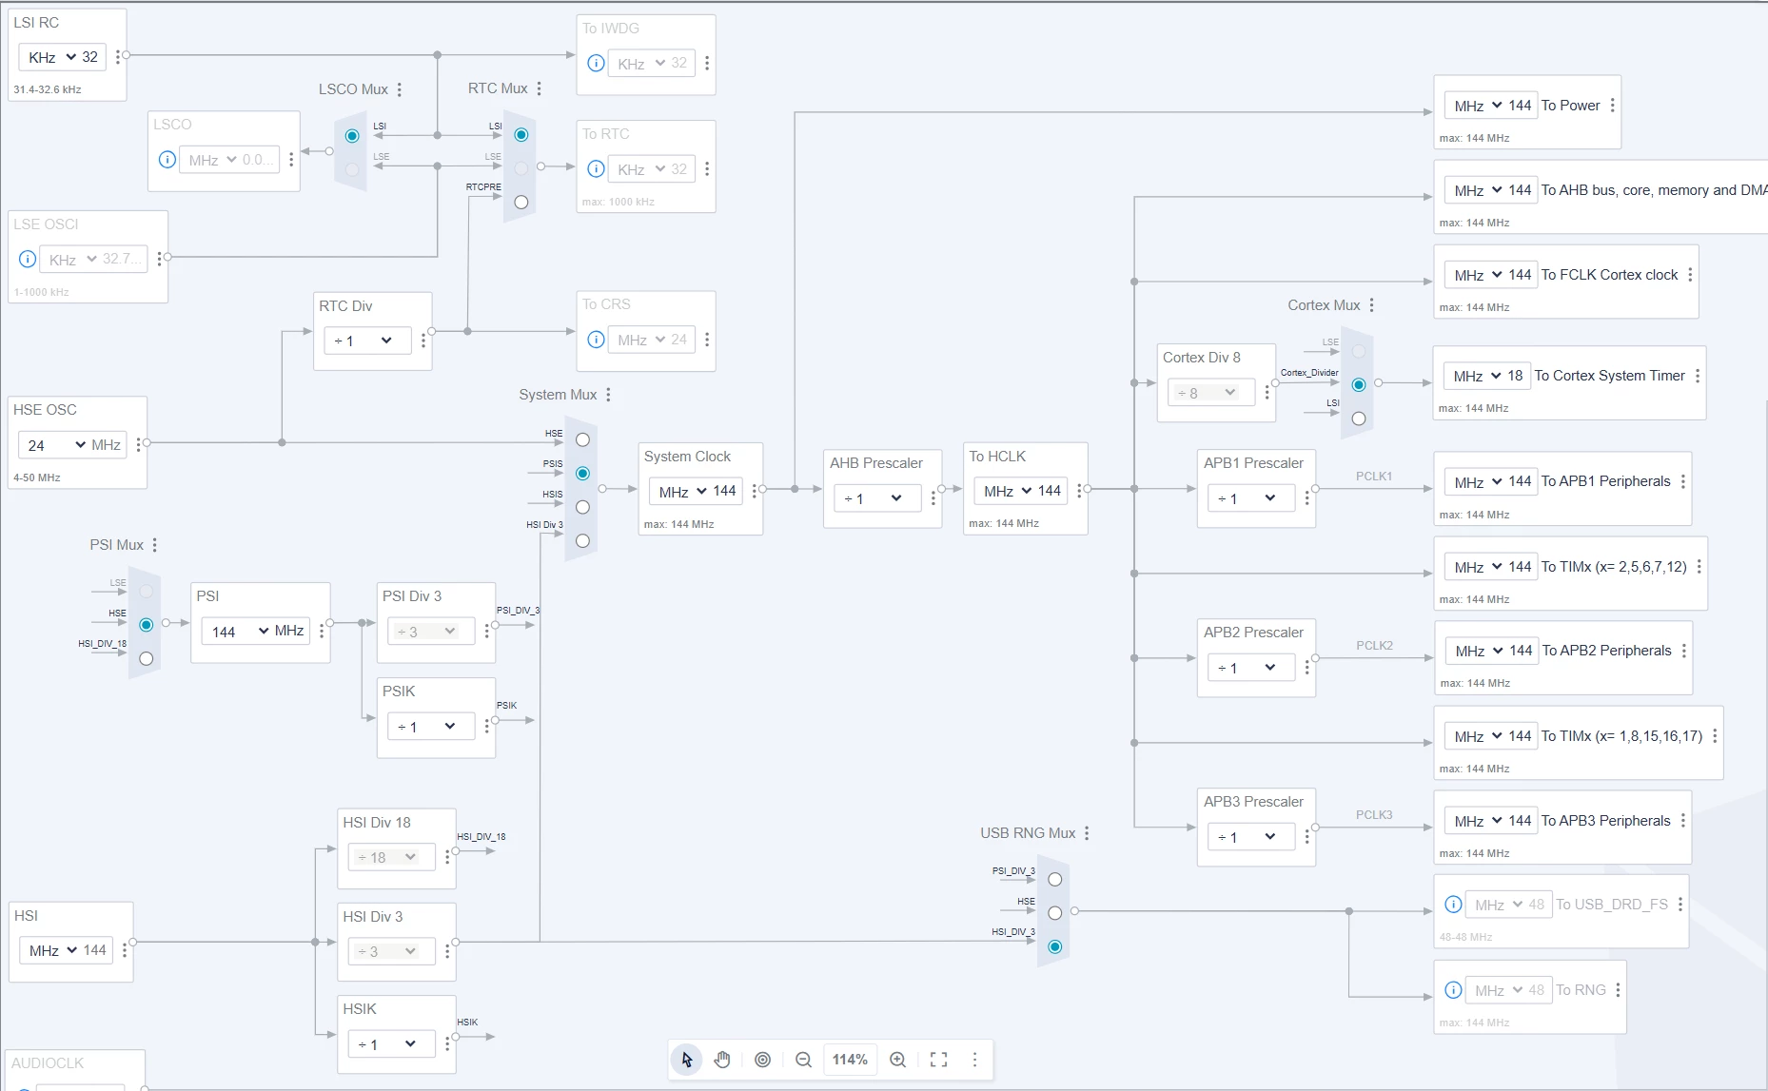Open the HSIK divider dropdown
Screen dimensions: 1768x1091
(x=391, y=1044)
